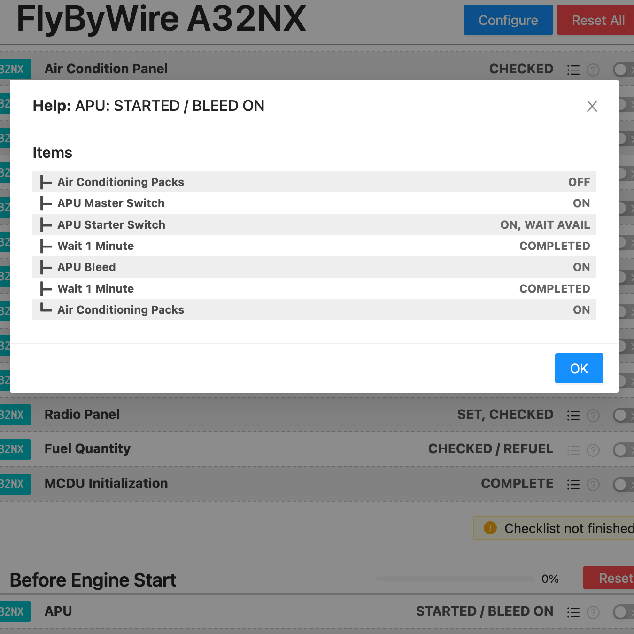Click the Before Engine Start progress bar
Viewport: 634px width, 634px height.
(x=455, y=579)
